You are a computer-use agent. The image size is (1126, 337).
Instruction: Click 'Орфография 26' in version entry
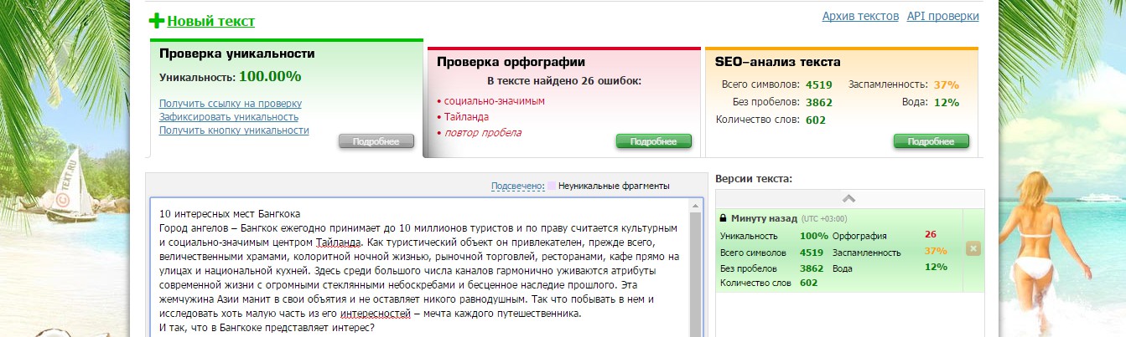(885, 235)
